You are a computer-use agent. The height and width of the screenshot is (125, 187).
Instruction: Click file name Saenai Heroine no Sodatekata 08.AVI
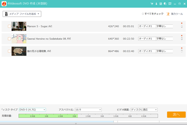(49, 39)
